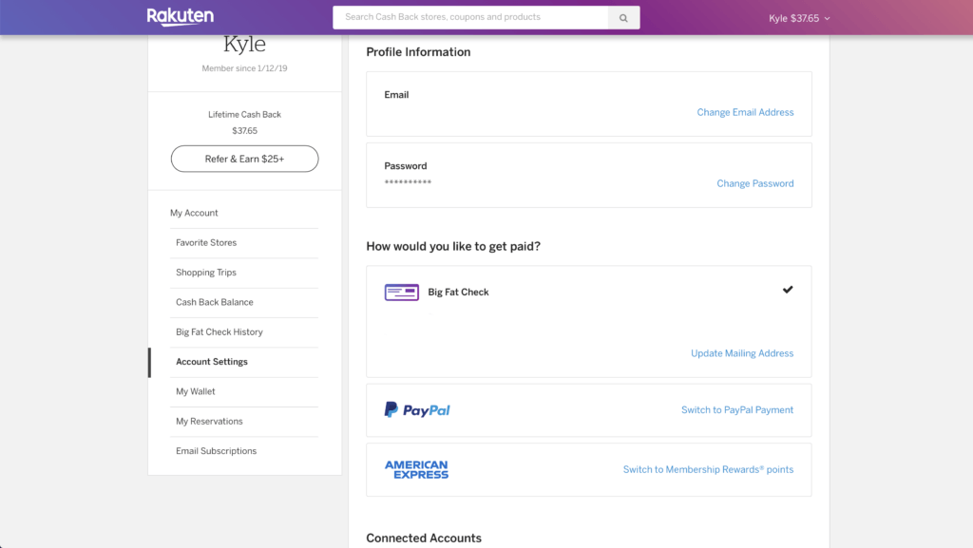973x548 pixels.
Task: Click the Big Fat Check label
Action: [459, 292]
